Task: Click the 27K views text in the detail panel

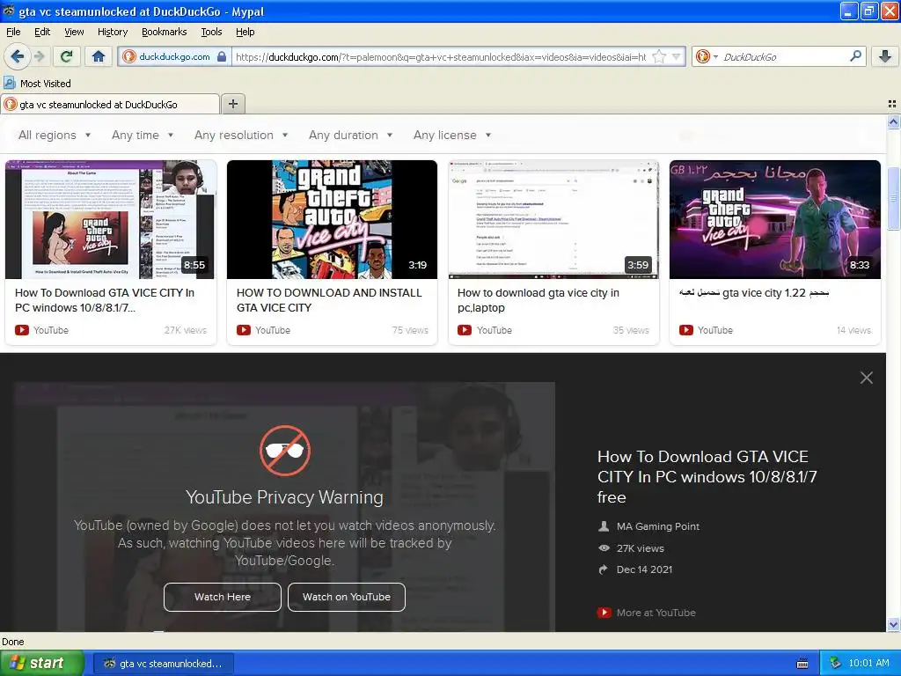Action: [x=641, y=548]
